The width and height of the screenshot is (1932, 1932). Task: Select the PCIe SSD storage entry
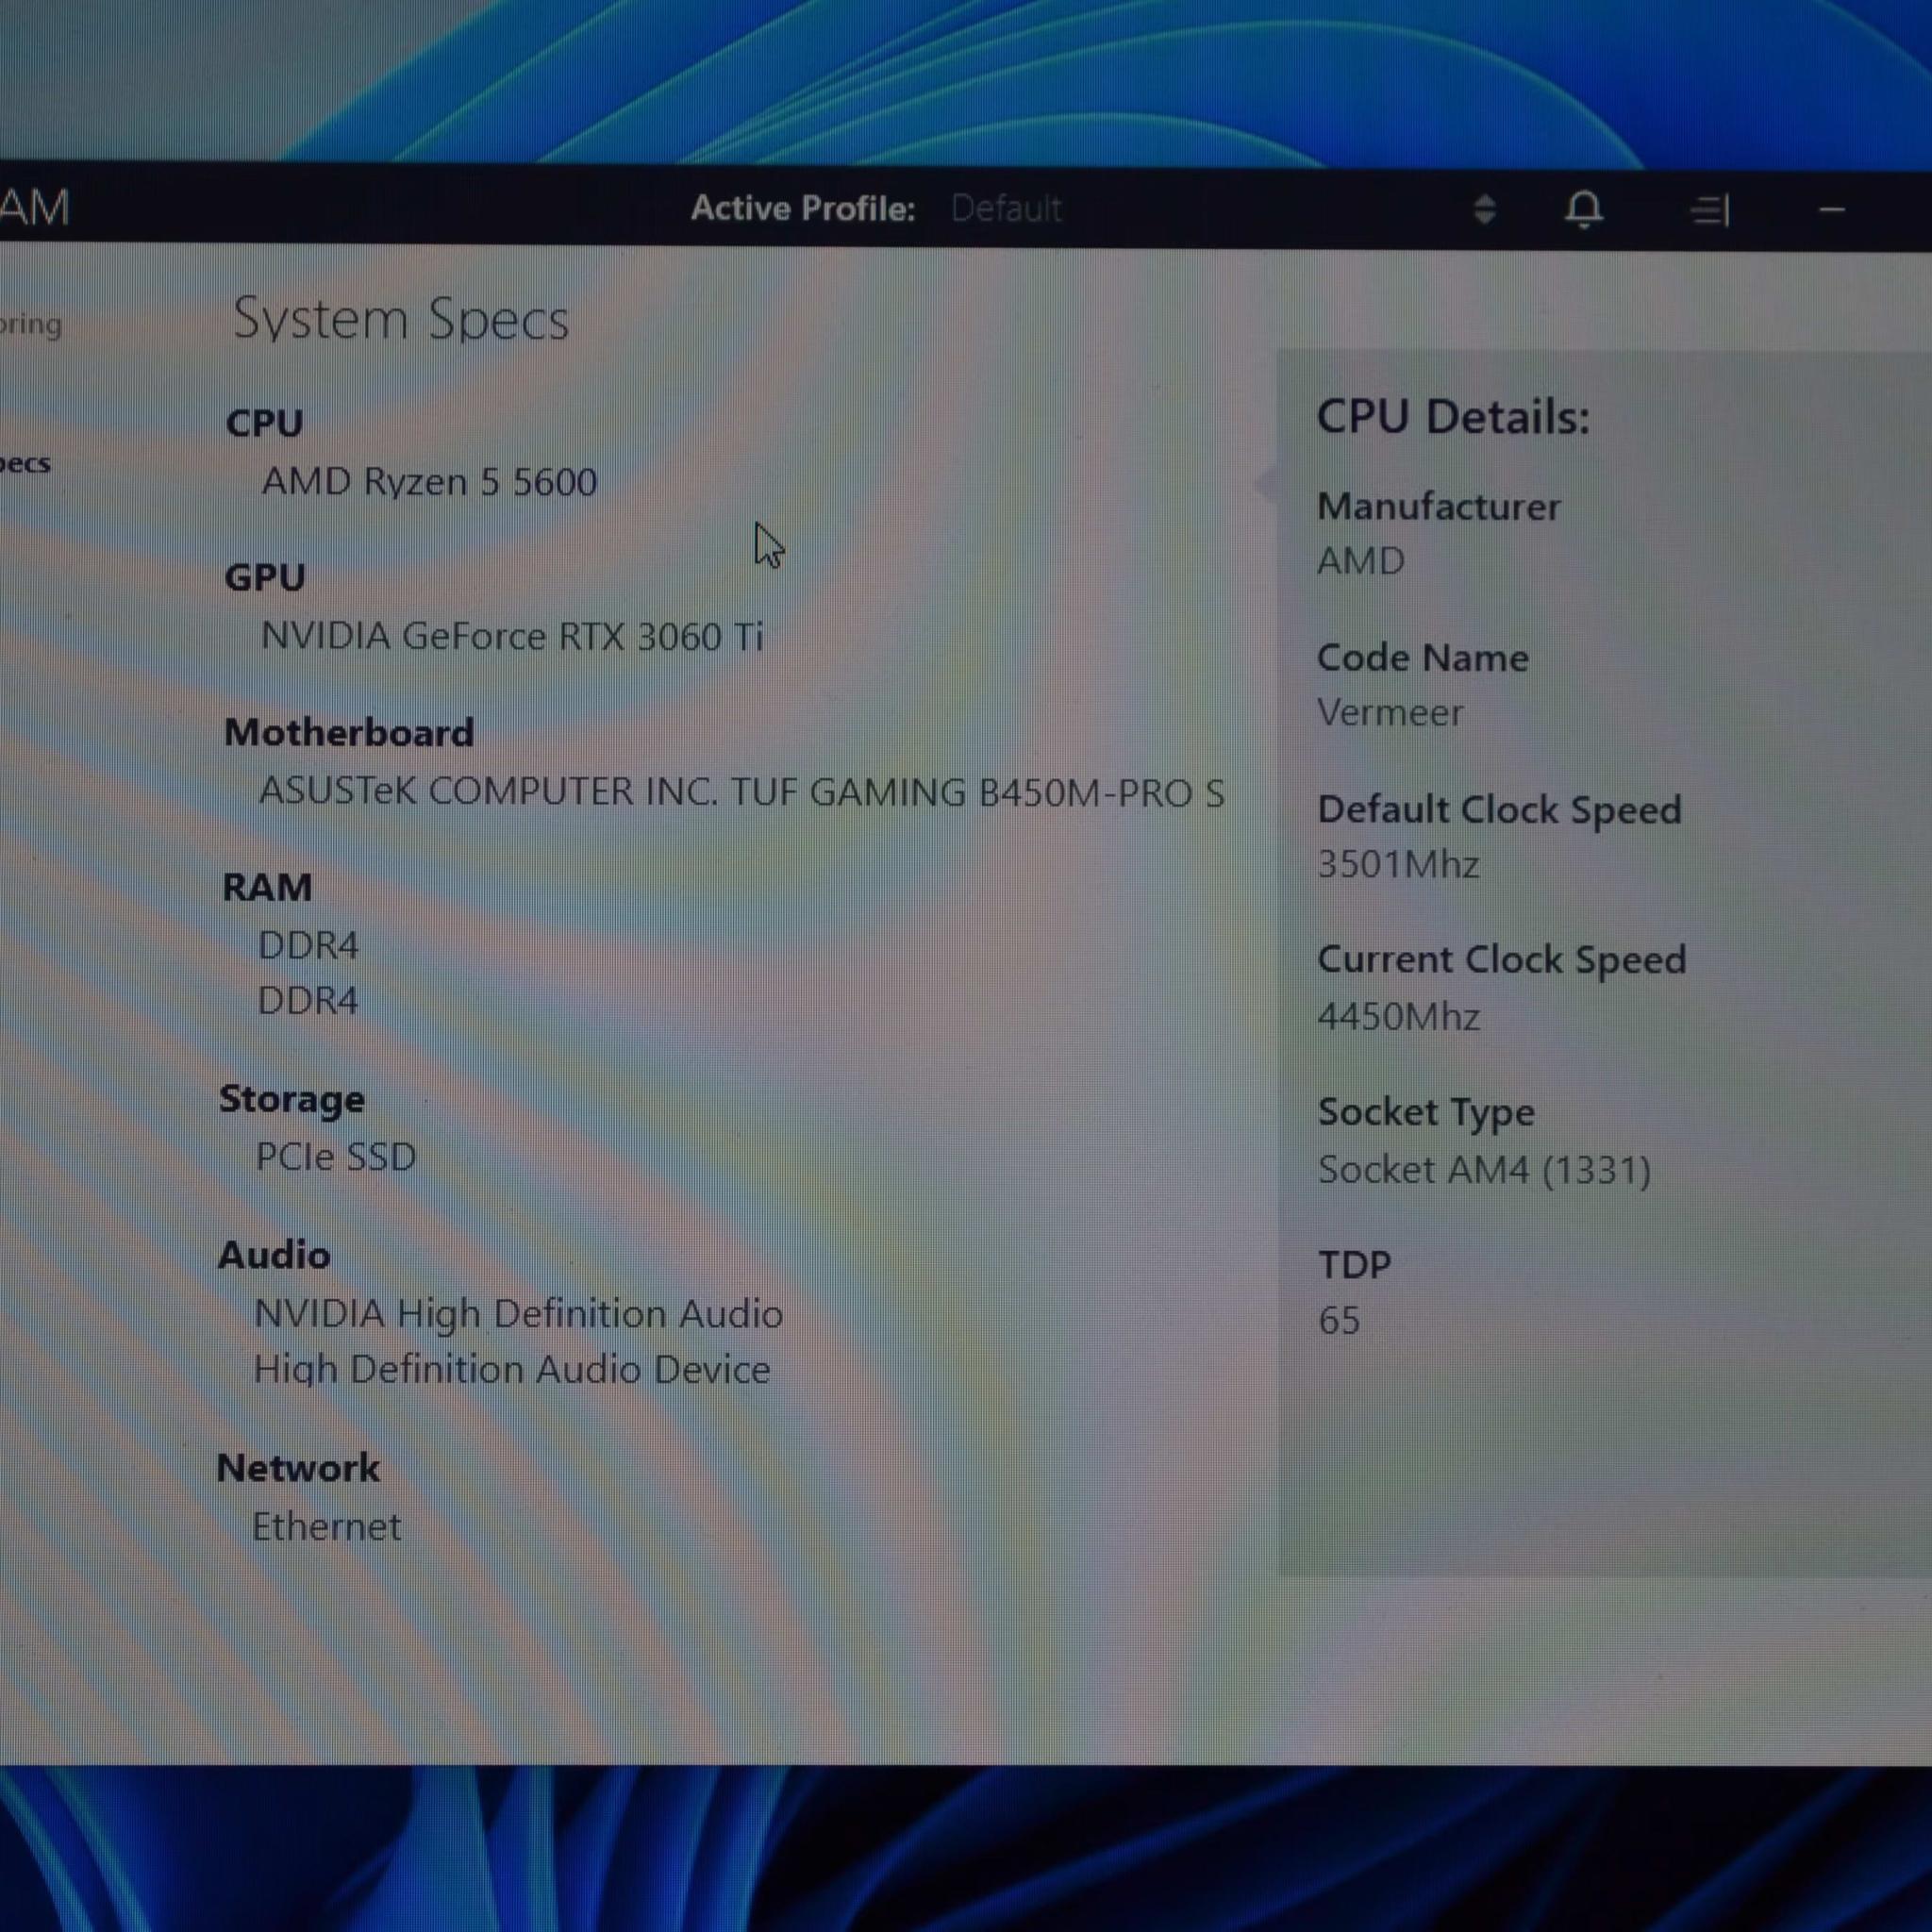(x=336, y=1157)
